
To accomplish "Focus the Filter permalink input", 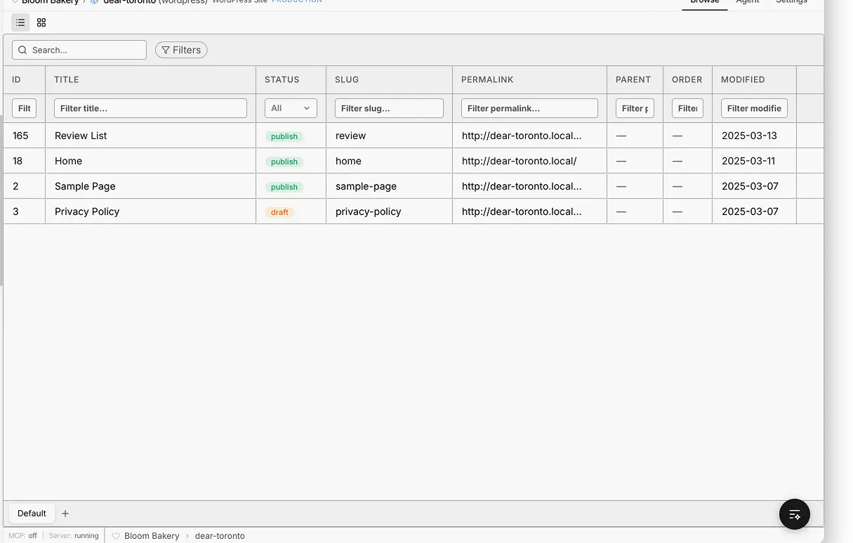I will pyautogui.click(x=529, y=108).
